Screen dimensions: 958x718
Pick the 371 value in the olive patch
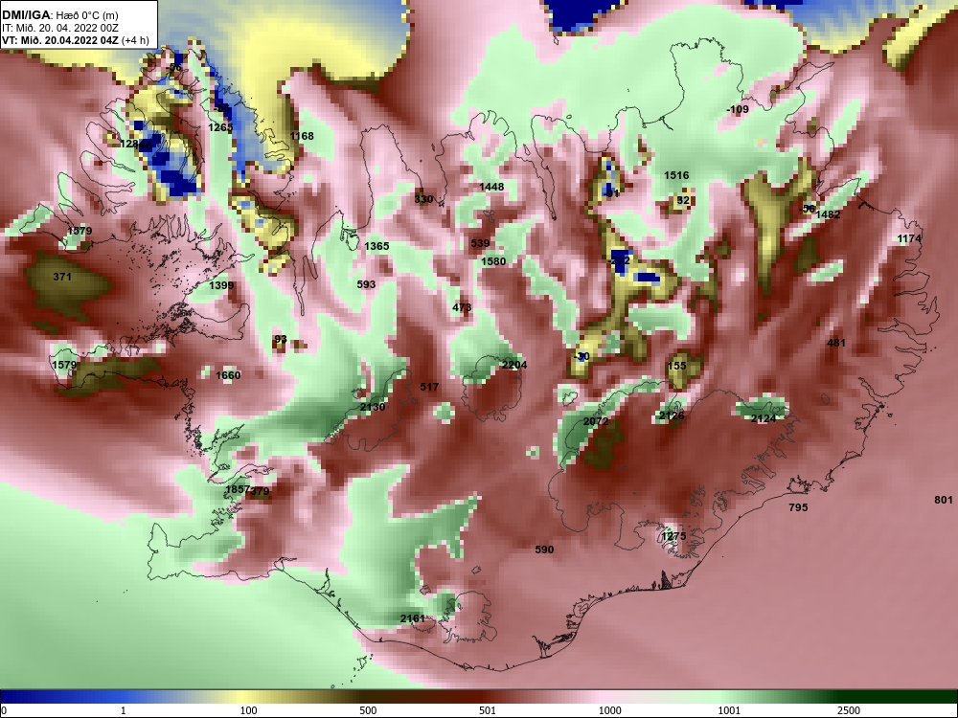62,277
